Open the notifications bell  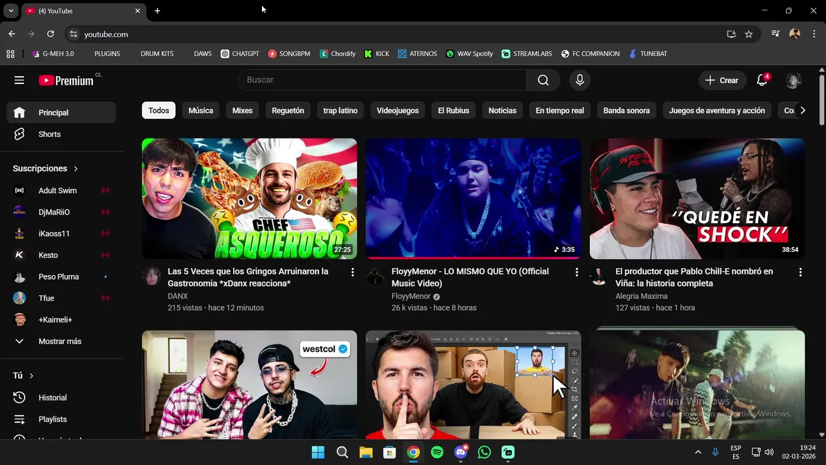click(762, 80)
